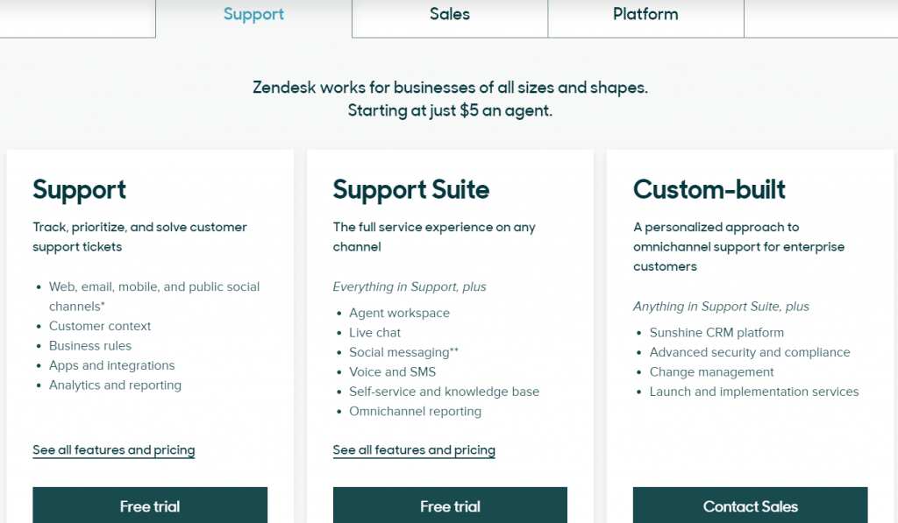Open the Sales tab

pyautogui.click(x=450, y=15)
